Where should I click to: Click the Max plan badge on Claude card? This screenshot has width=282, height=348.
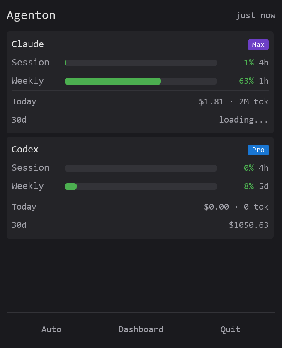coord(258,44)
